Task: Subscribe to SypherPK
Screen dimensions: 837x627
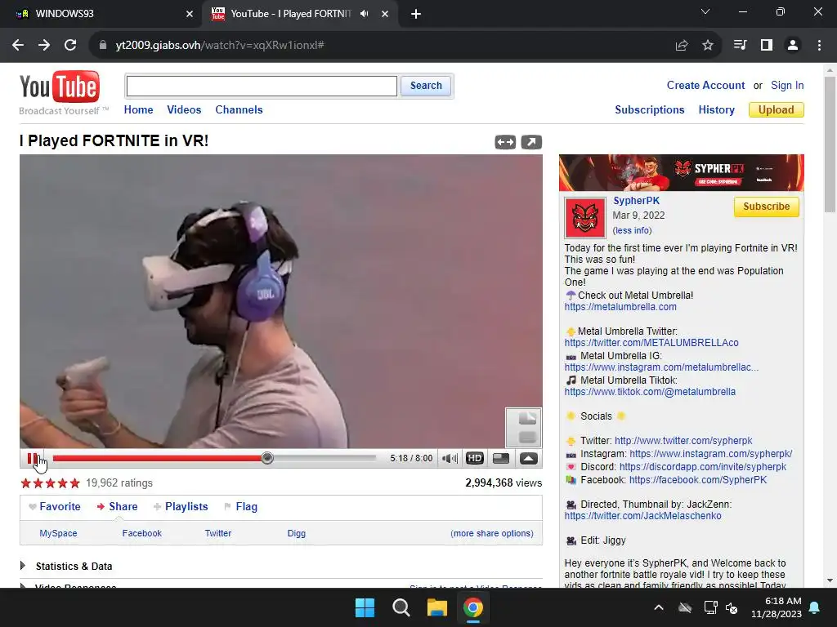Action: pos(767,207)
